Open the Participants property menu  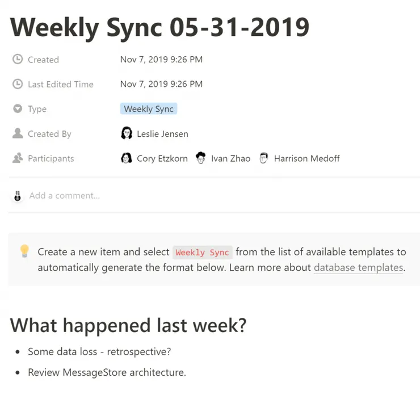point(51,158)
